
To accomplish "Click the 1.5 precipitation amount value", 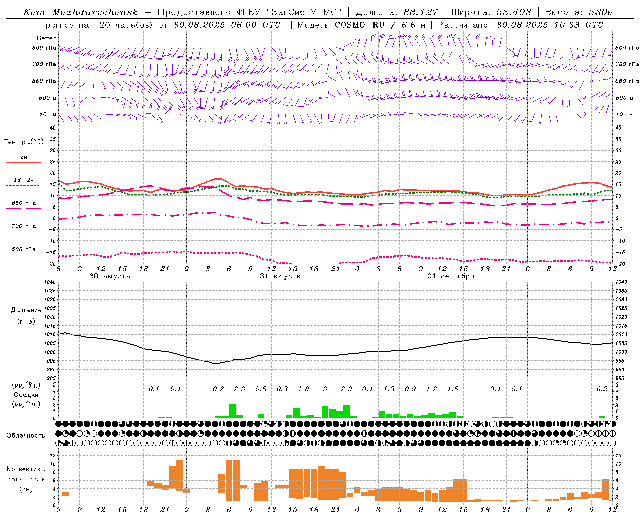I will 453,389.
